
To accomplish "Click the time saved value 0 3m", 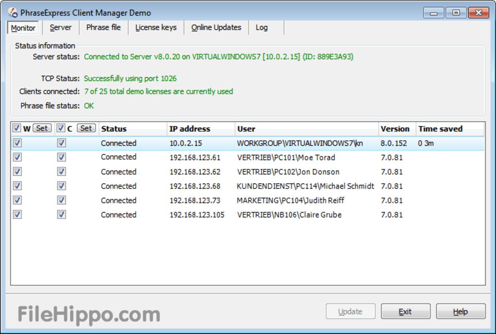I will coord(426,143).
